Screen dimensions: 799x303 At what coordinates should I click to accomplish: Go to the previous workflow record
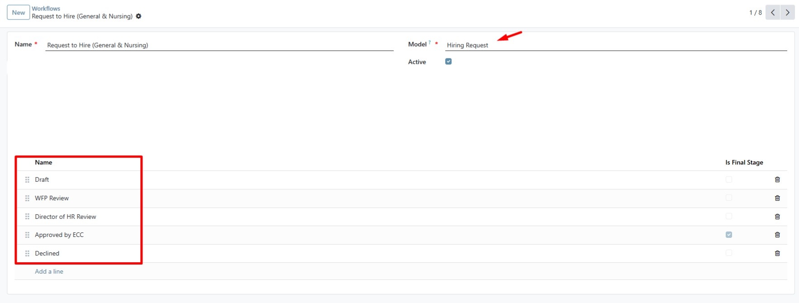point(773,13)
